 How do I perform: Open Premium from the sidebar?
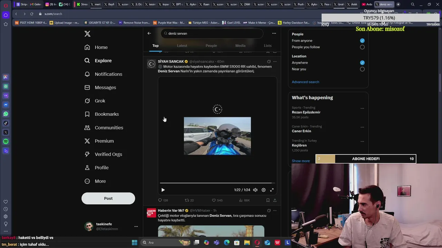[99, 141]
